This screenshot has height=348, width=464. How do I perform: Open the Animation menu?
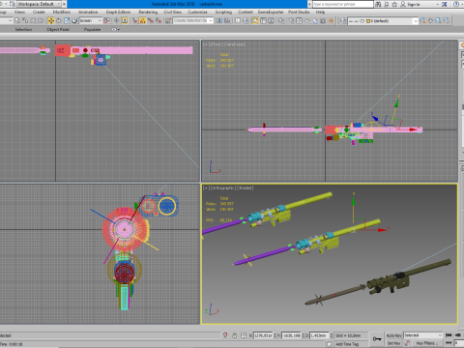point(88,12)
